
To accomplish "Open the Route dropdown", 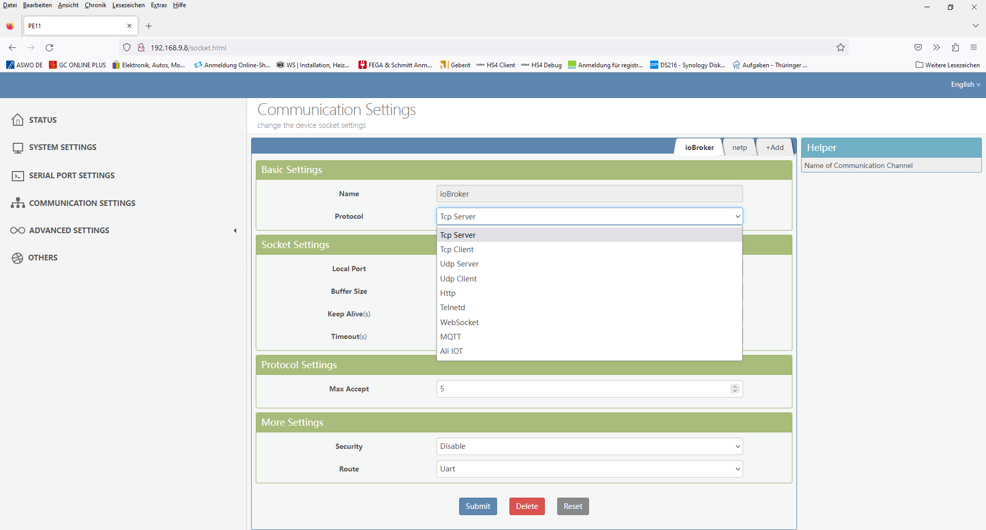I will [x=590, y=469].
